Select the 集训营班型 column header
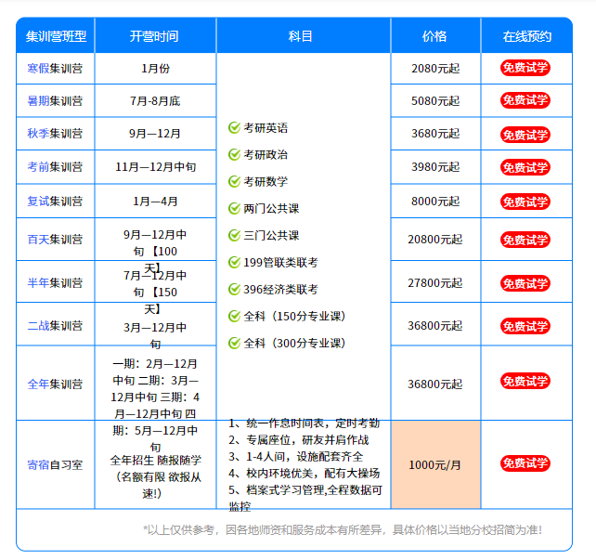 coord(56,36)
